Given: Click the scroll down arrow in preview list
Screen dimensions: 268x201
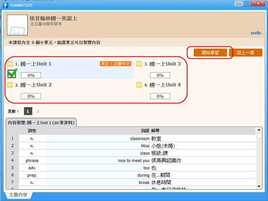Looking at the screenshot, I should pos(259,186).
